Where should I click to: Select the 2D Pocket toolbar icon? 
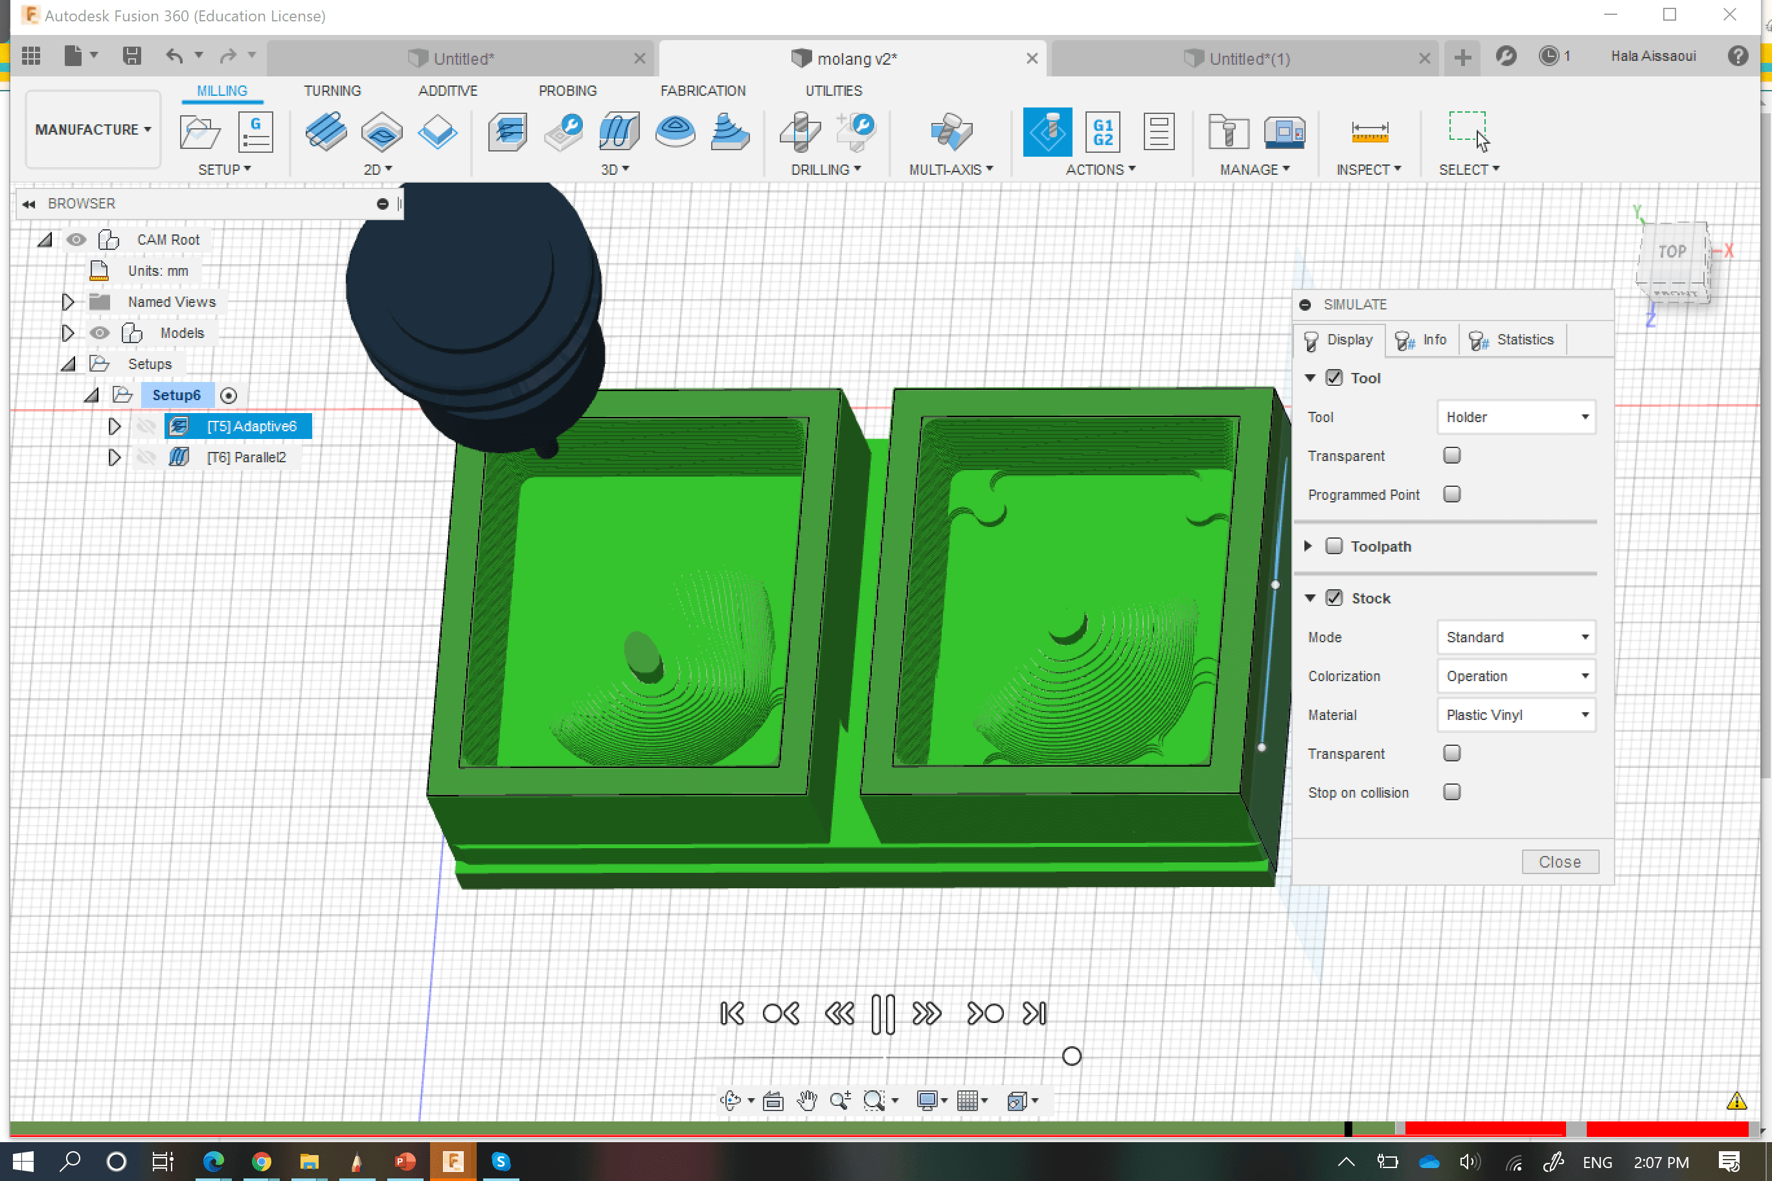point(381,133)
